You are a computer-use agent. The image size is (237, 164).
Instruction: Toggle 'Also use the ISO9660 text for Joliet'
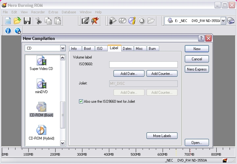tap(81, 101)
